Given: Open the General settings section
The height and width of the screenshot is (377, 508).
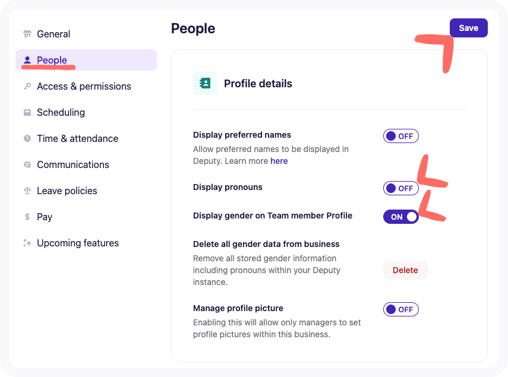Looking at the screenshot, I should [53, 34].
